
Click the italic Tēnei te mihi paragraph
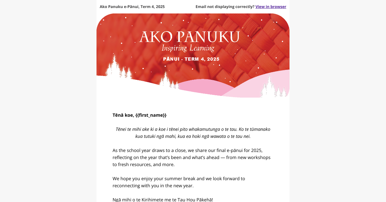point(193,129)
